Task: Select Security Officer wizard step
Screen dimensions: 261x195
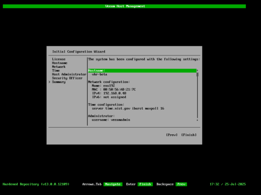Action: [67, 78]
